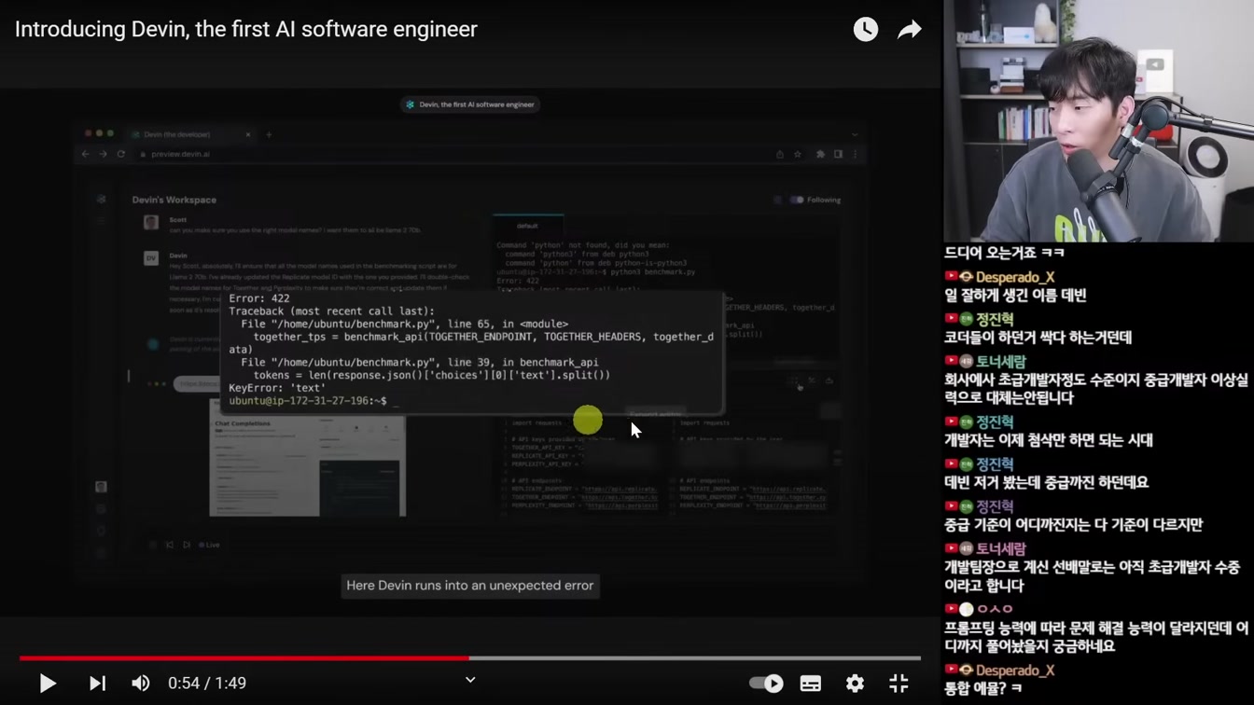Click chat message '데빈 저거 봤는데 중급까진 하던데요'
This screenshot has height=705, width=1254.
[1046, 482]
